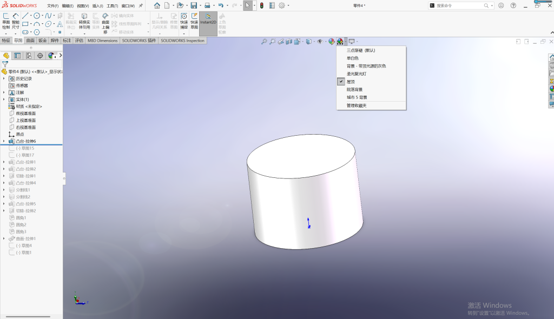Click the Apply Scene color sphere icon
Image resolution: width=554 pixels, height=319 pixels.
pos(340,41)
